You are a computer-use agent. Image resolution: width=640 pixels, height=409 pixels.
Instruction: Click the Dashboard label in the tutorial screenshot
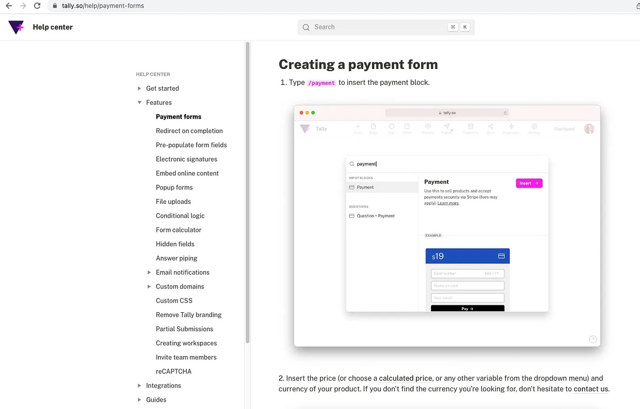click(x=564, y=129)
